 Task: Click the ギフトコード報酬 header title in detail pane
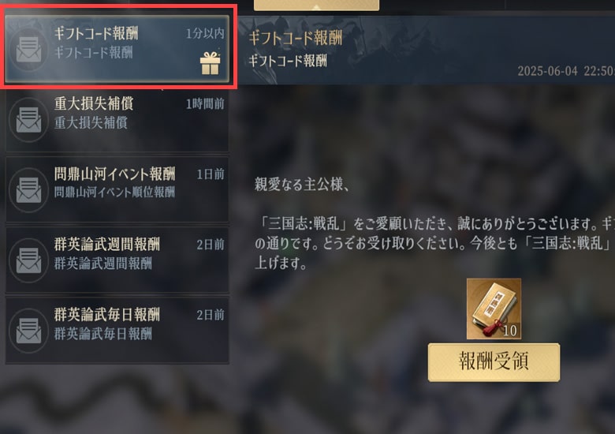(296, 38)
